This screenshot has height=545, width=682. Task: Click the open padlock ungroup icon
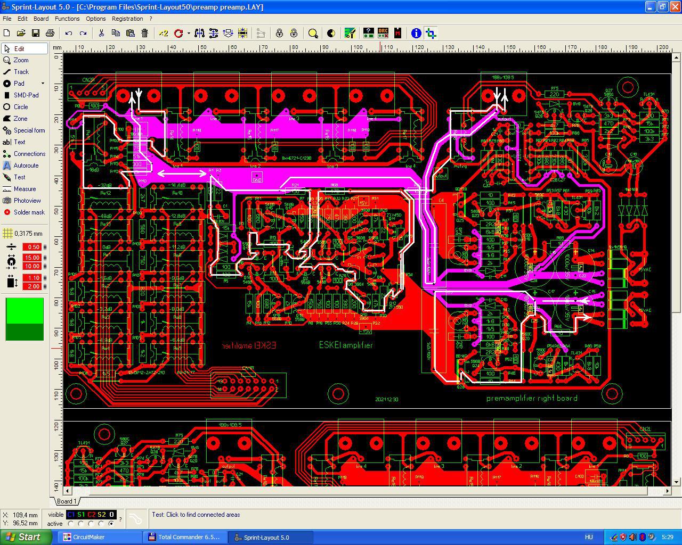(x=294, y=33)
